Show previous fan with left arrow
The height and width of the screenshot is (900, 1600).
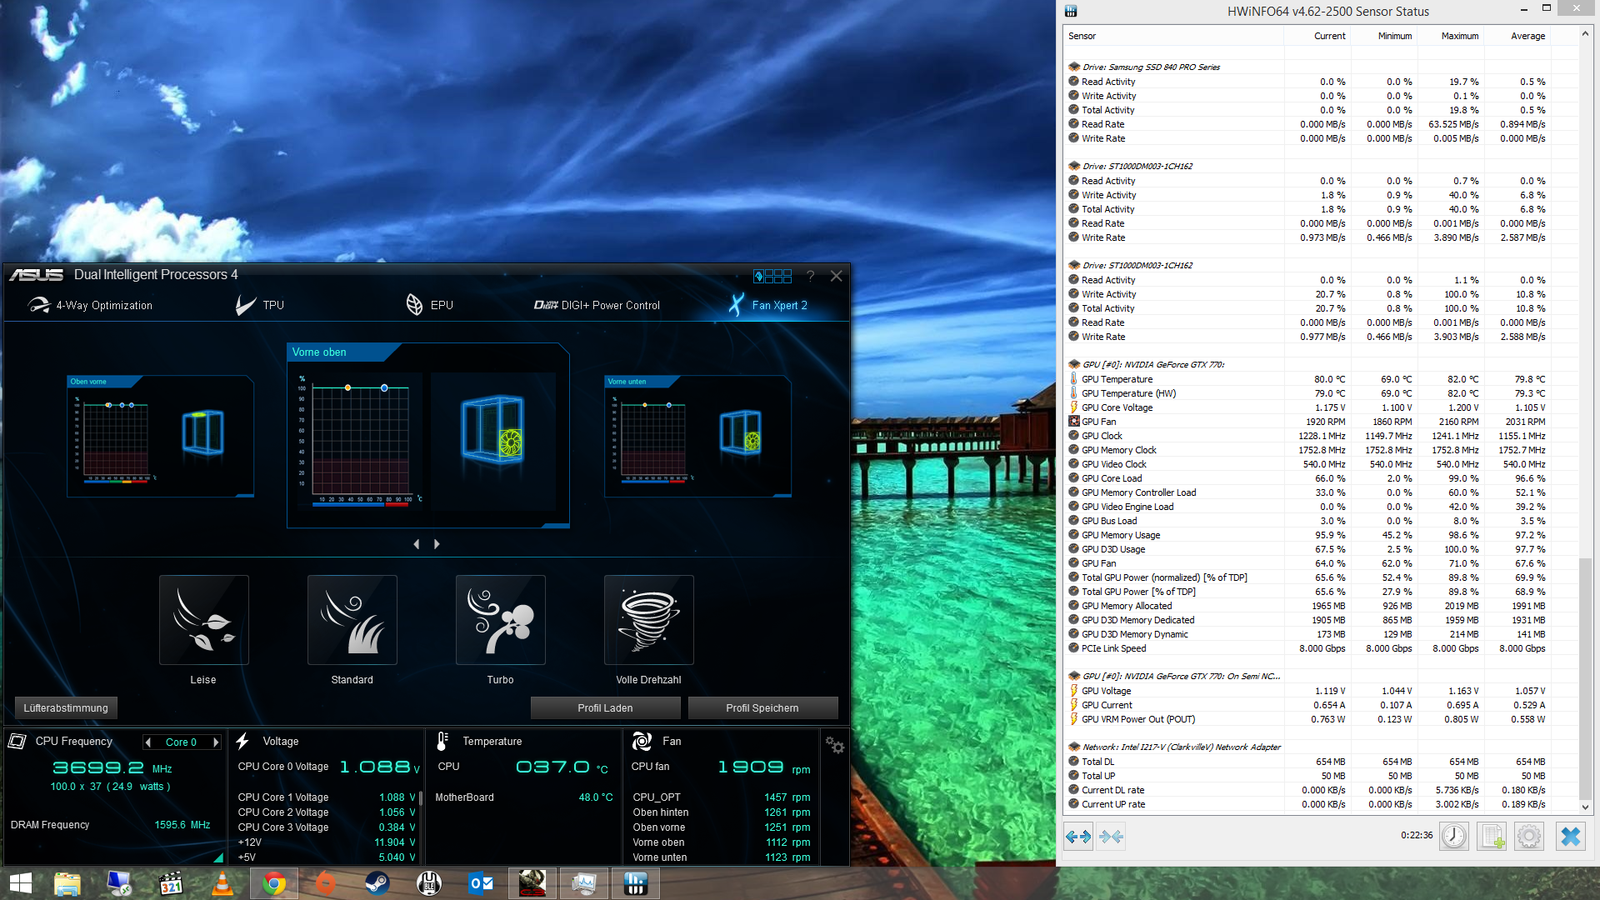click(x=417, y=544)
